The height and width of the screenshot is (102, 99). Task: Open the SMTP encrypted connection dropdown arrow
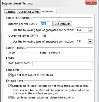(90, 42)
